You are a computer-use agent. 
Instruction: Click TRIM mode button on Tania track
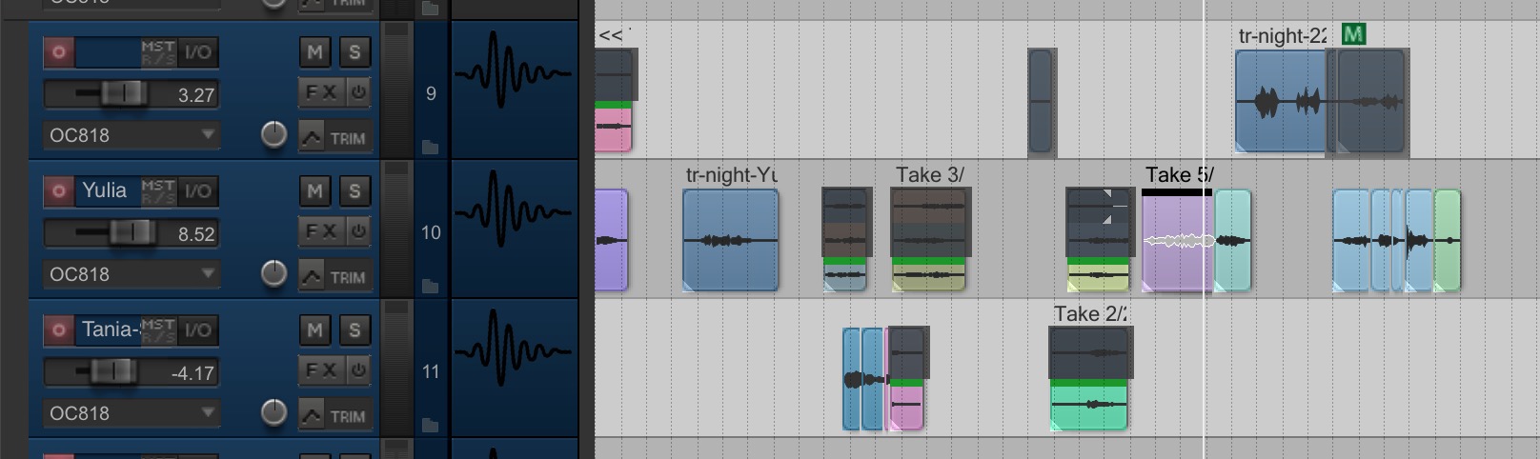pos(348,416)
